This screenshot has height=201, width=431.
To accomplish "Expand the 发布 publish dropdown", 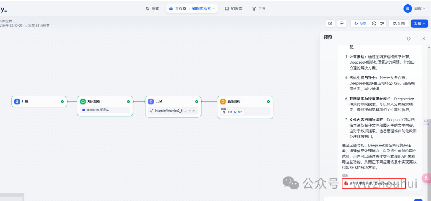I will [x=419, y=23].
